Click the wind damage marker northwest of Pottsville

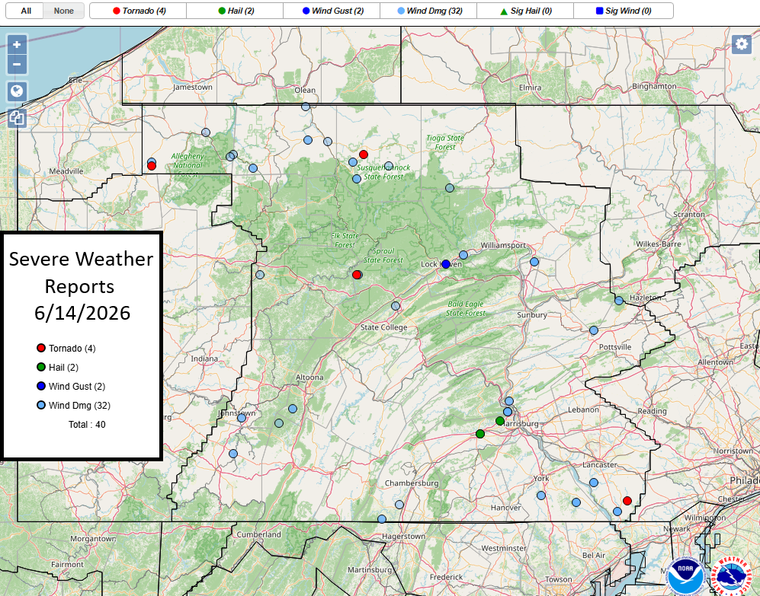point(594,330)
